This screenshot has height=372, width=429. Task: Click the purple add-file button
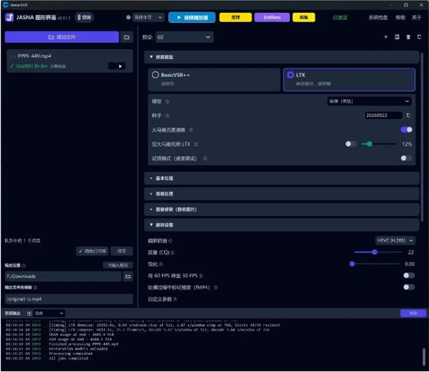coord(62,37)
